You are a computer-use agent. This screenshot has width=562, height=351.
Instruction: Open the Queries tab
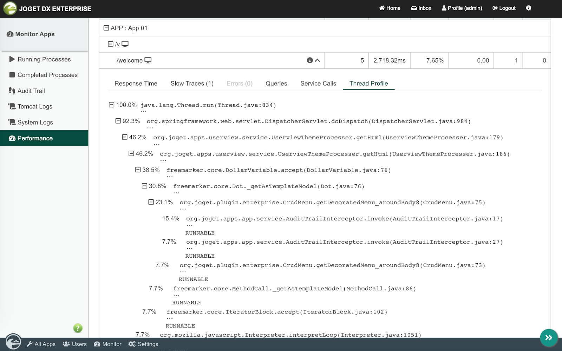pos(276,84)
